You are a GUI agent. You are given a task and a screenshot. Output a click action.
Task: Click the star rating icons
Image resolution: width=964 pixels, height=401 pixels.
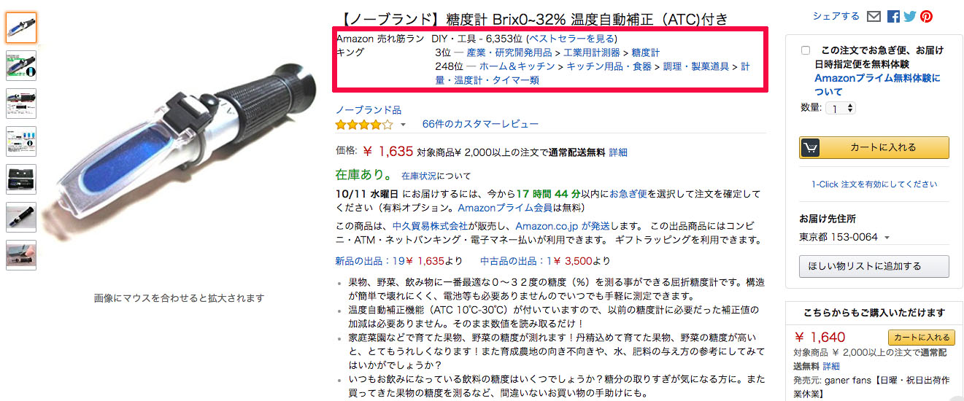(364, 125)
